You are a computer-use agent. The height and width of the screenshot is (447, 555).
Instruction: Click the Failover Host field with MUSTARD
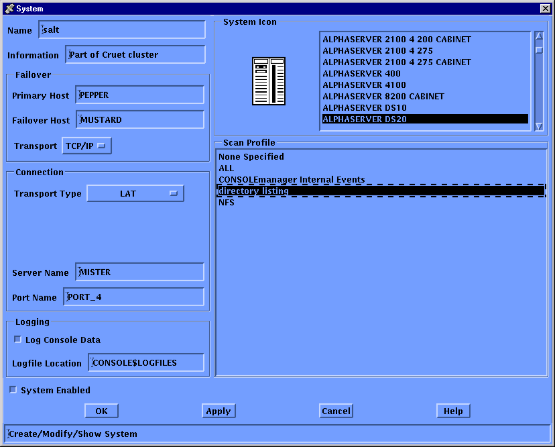coord(140,120)
